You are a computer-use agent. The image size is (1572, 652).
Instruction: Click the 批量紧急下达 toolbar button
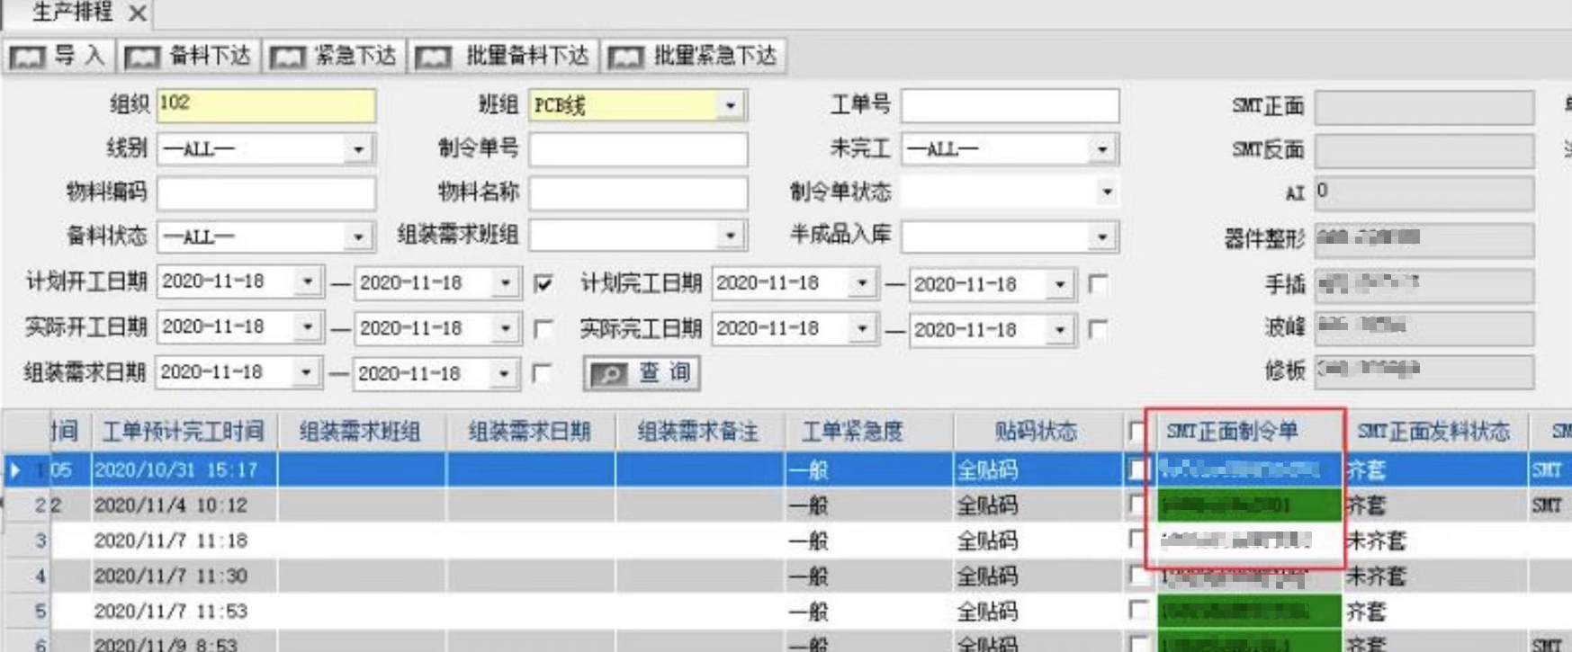(694, 57)
